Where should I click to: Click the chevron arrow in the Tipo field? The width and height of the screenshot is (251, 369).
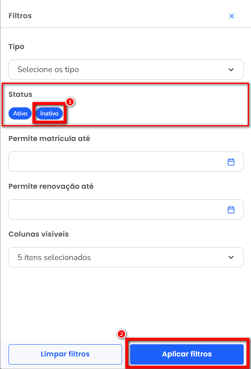pos(231,70)
